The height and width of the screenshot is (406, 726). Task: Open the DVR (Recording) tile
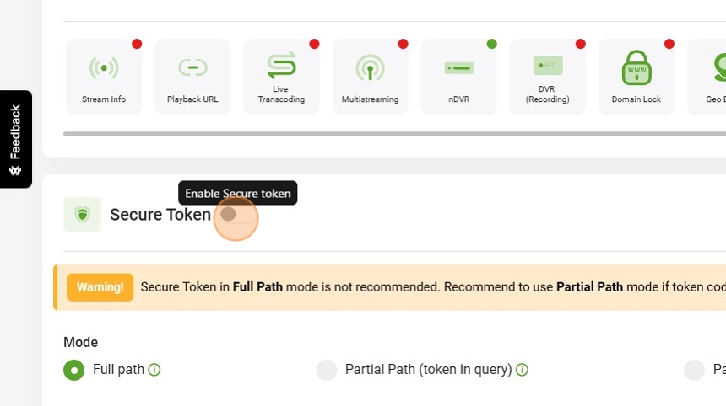548,77
